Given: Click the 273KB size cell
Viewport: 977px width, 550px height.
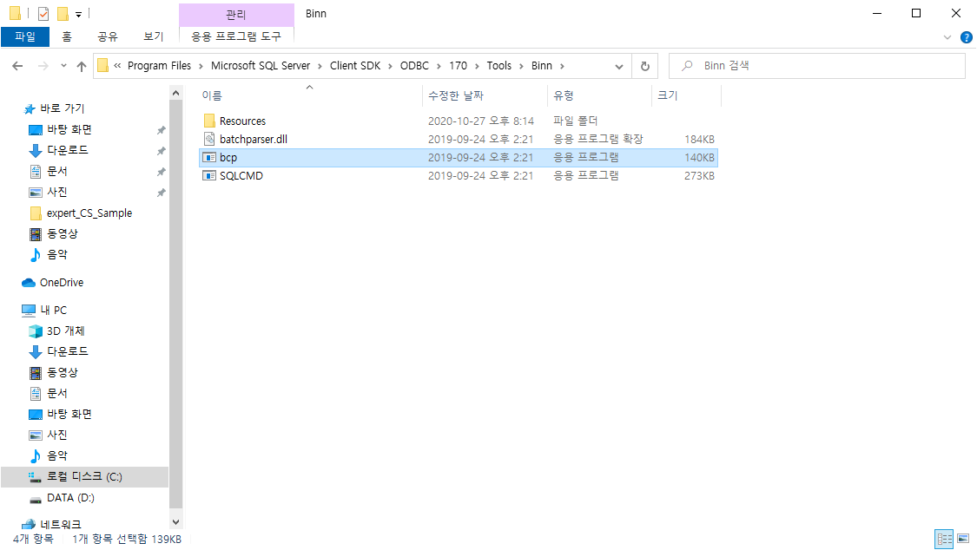Looking at the screenshot, I should tap(699, 176).
